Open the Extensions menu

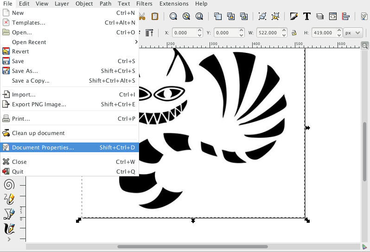coord(174,4)
